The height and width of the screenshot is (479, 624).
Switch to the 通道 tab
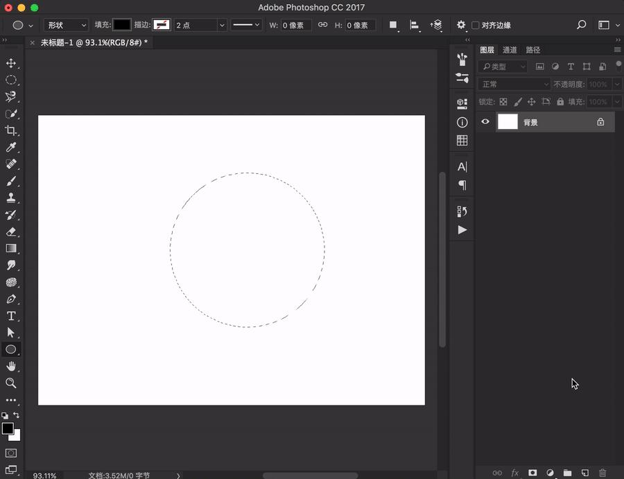(510, 50)
